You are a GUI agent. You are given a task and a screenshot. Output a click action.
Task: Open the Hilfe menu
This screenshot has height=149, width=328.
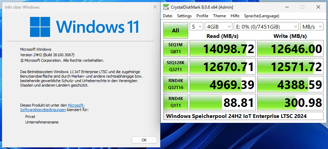coord(235,16)
